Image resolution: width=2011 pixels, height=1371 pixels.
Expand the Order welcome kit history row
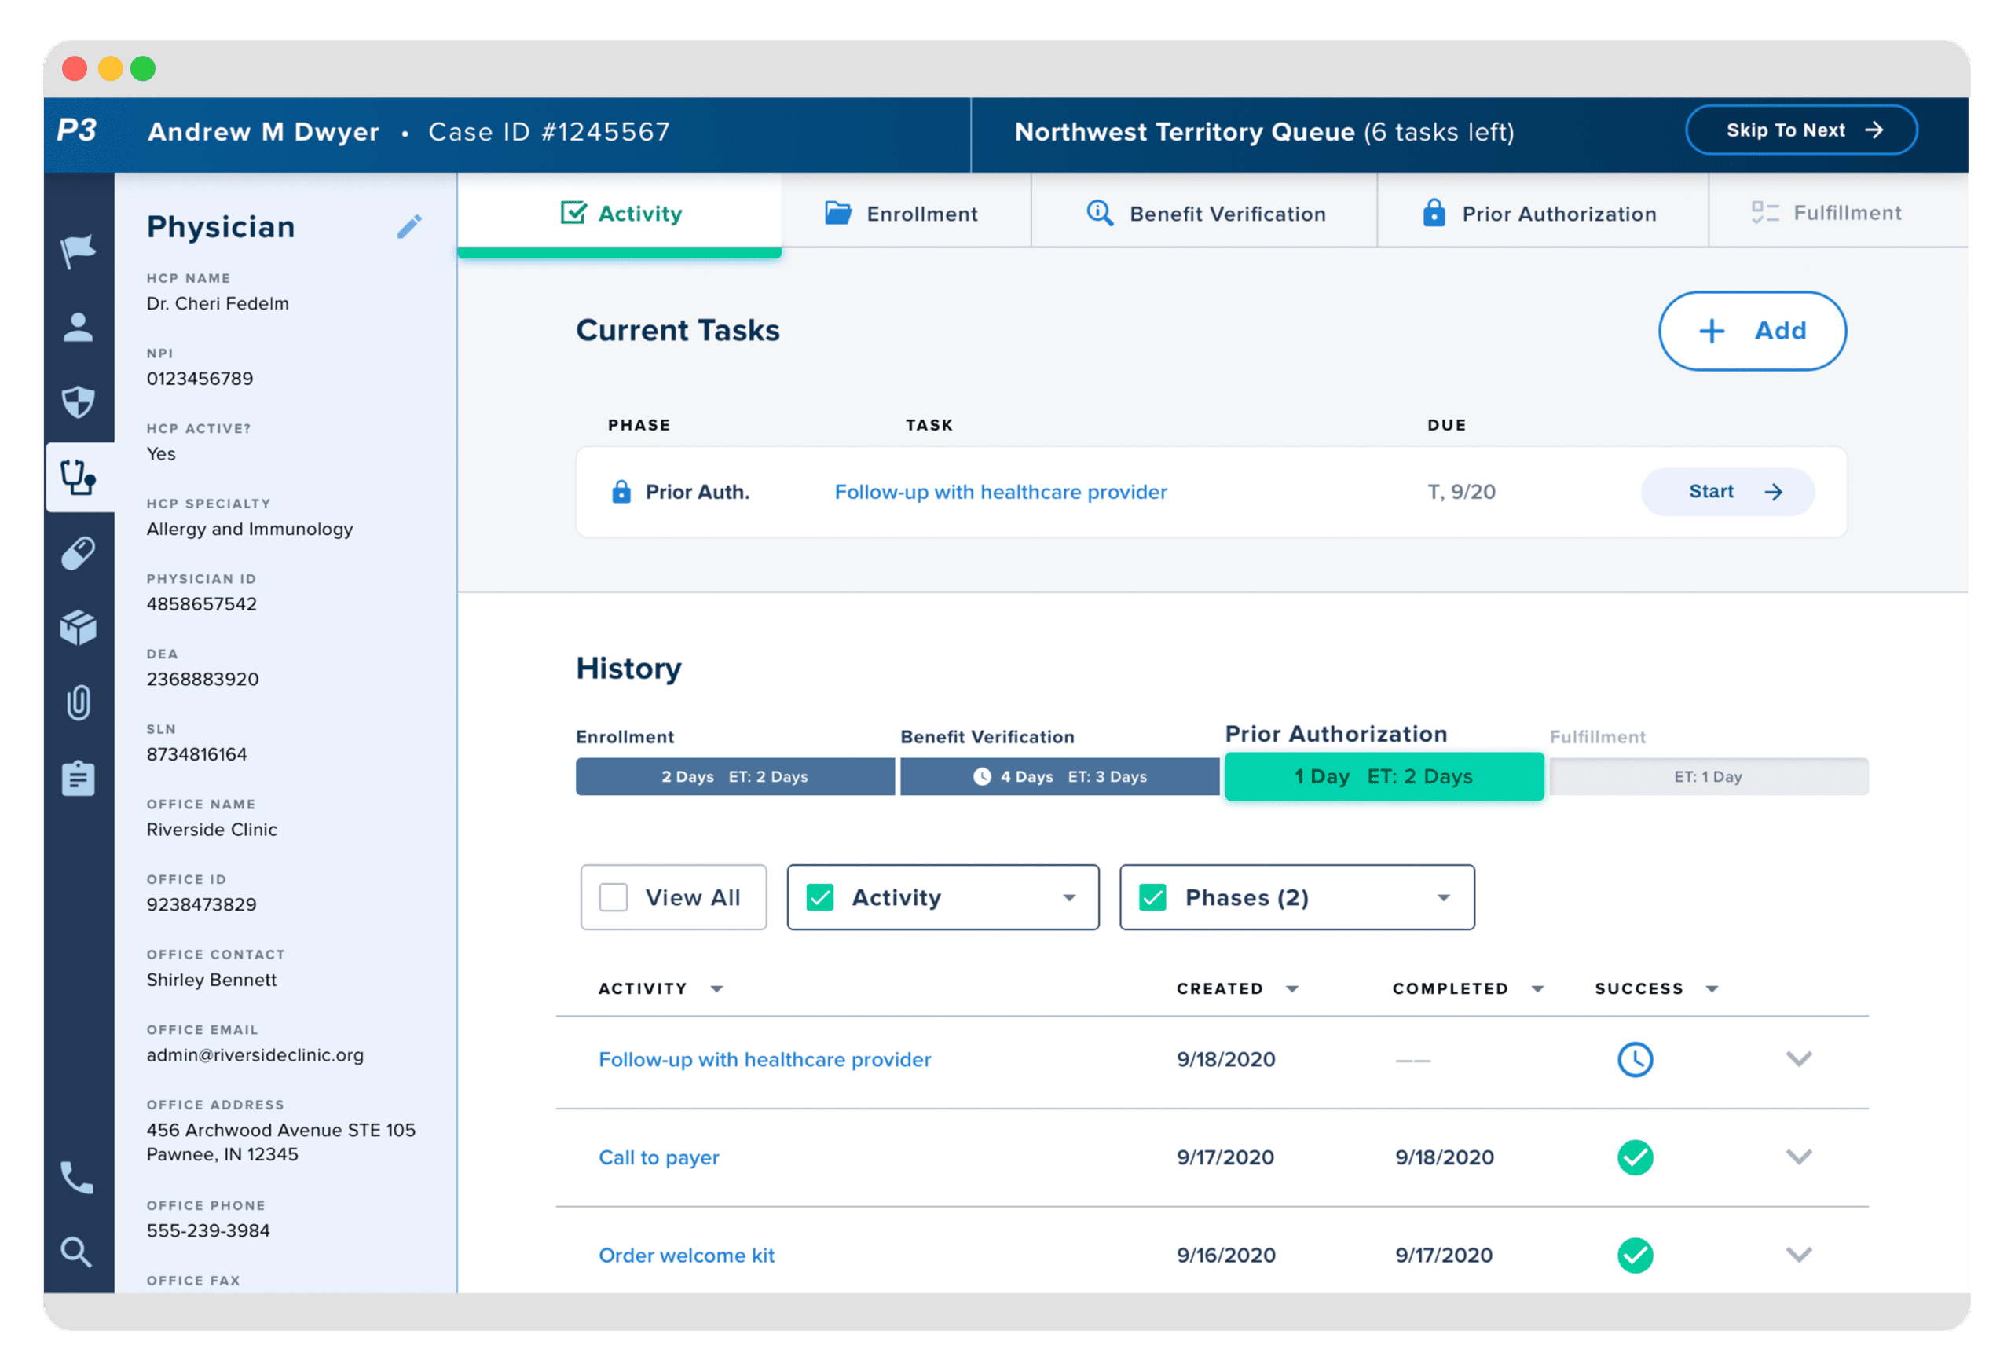point(1799,1254)
